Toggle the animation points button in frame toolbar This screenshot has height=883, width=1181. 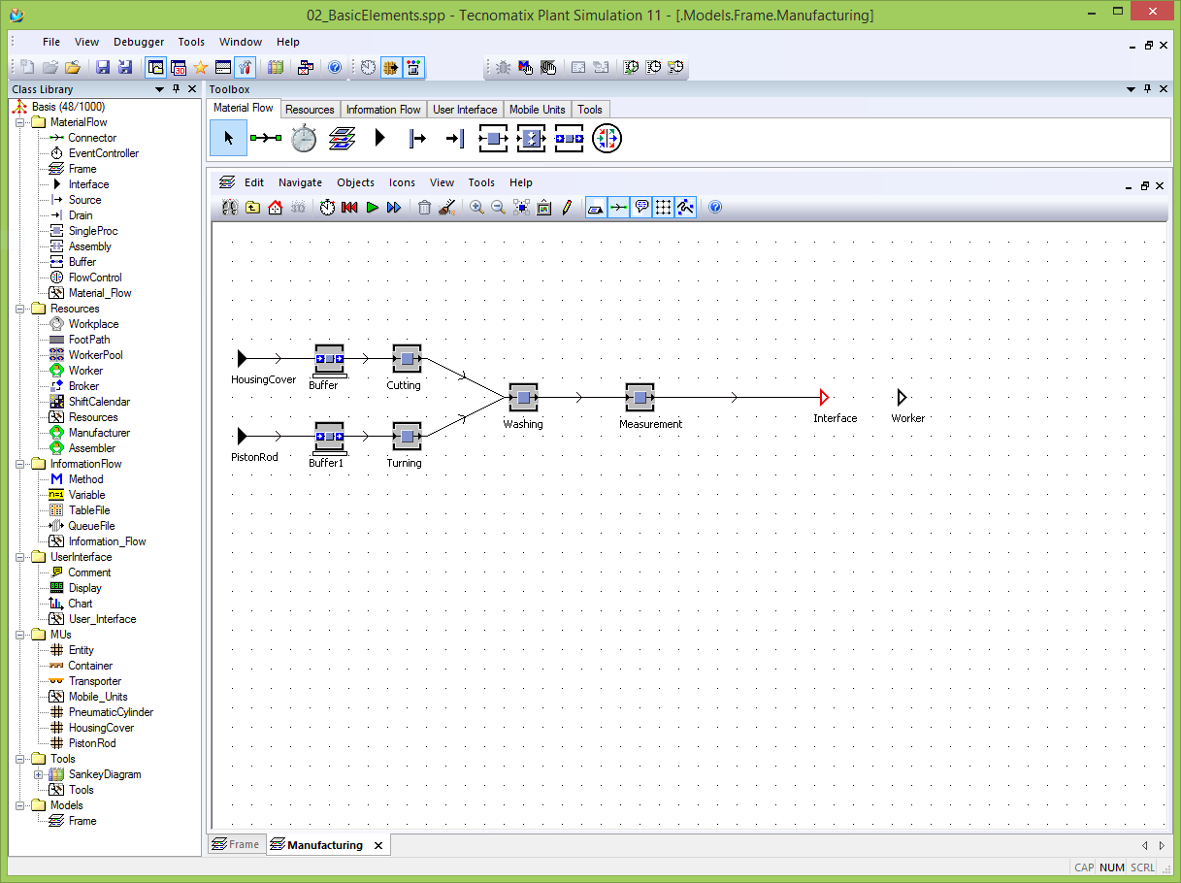point(685,207)
